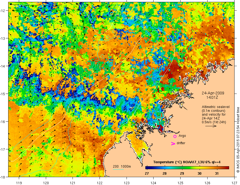Click the magenta drifter arrowhead legend symbol
Screen dimensions: 240x185
pyautogui.click(x=173, y=143)
